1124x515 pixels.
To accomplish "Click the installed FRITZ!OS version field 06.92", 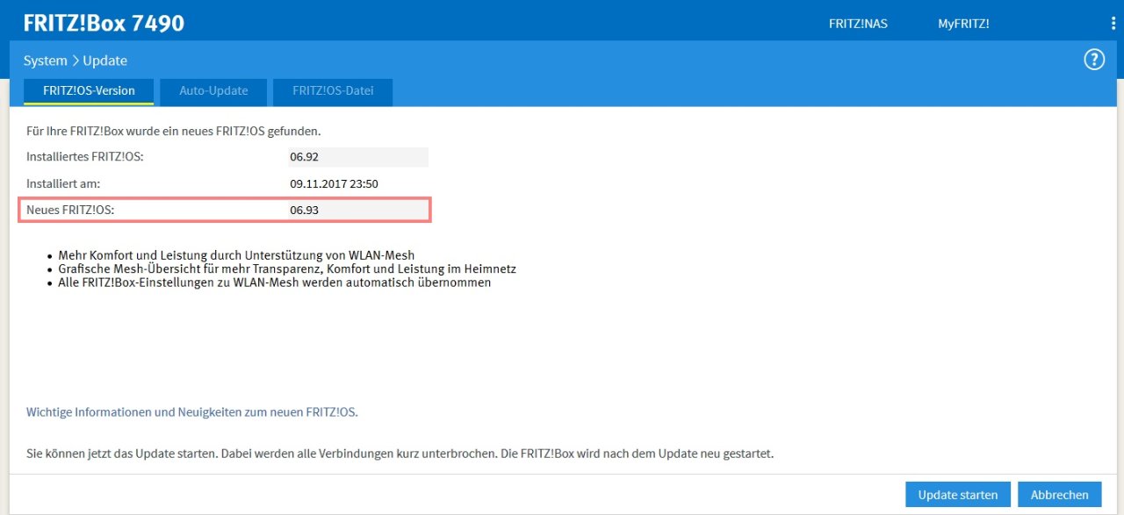I will click(x=358, y=157).
